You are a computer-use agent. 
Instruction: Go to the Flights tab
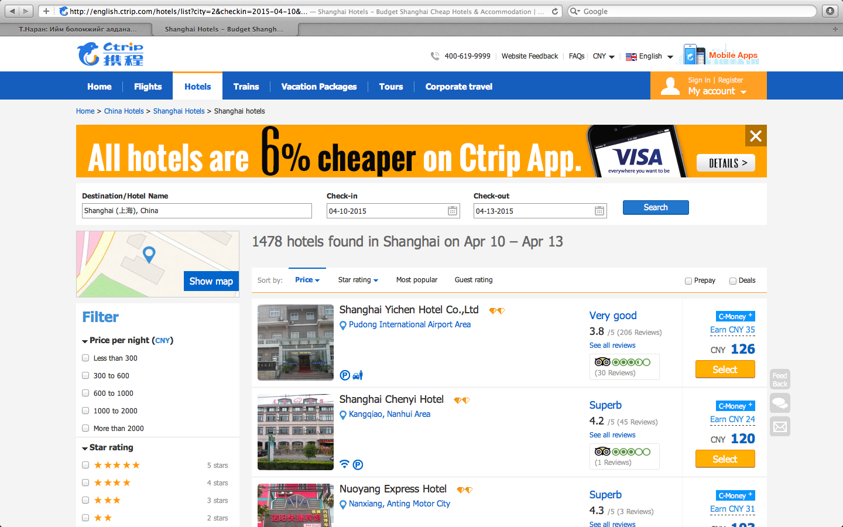(x=148, y=87)
